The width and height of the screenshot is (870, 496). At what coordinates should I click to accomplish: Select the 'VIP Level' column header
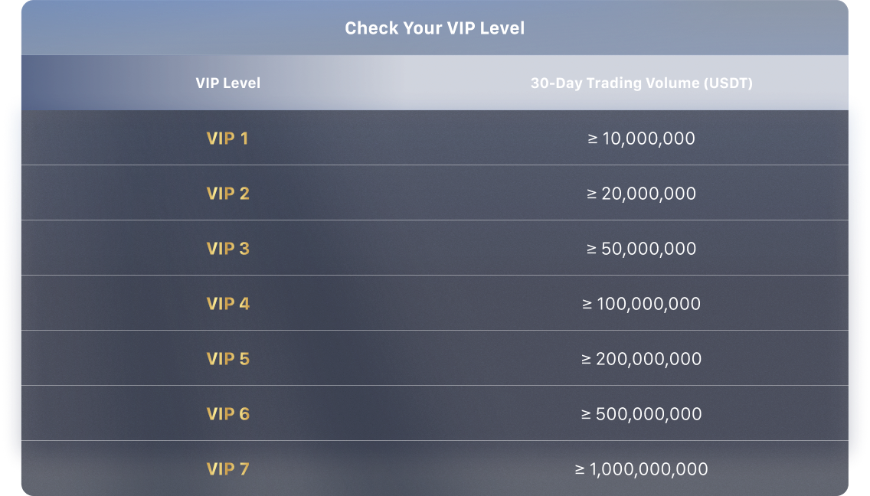(x=227, y=83)
